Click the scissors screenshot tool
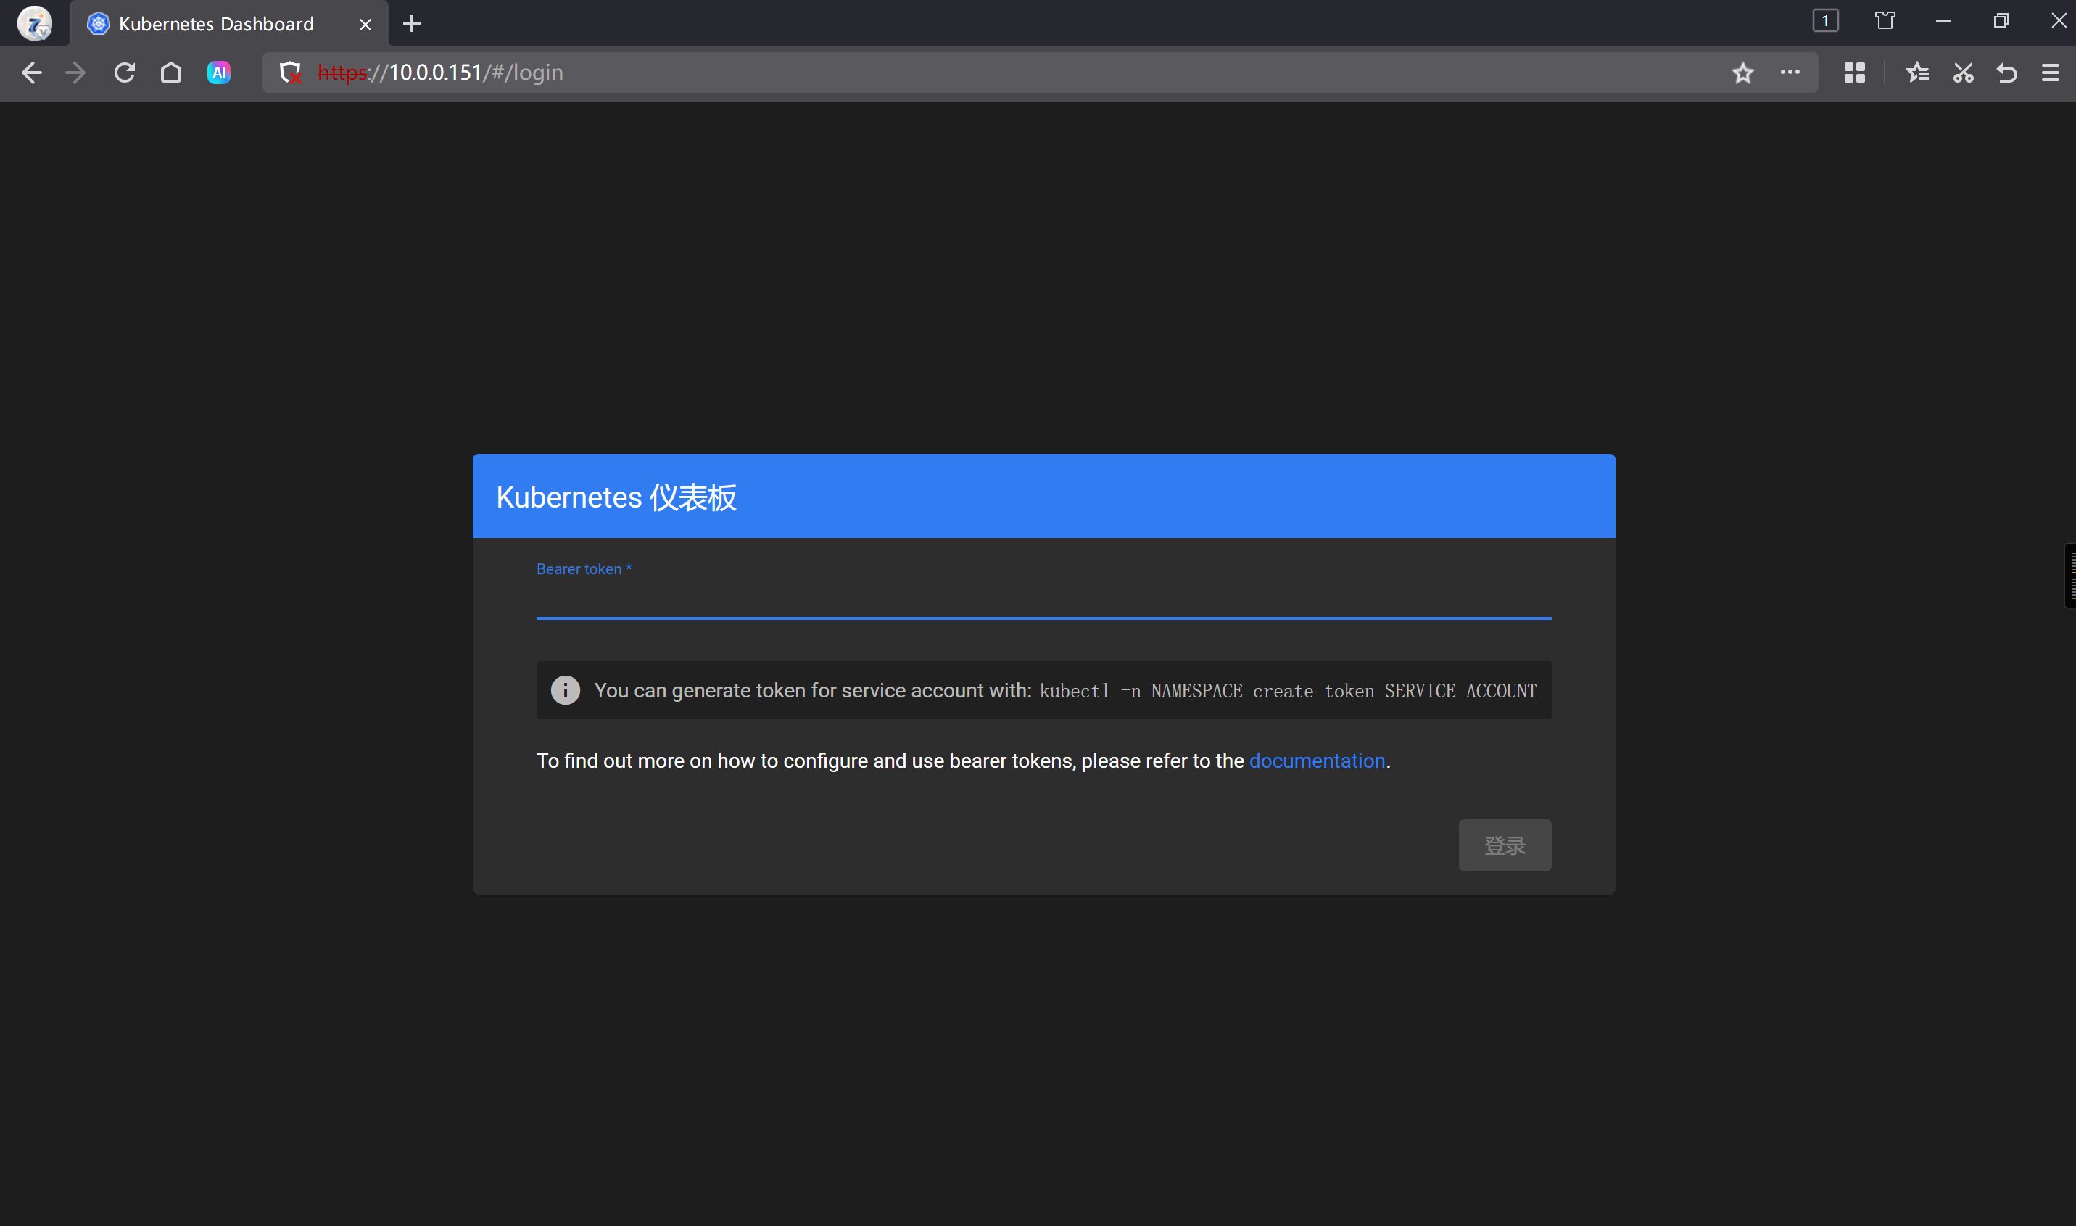Image resolution: width=2076 pixels, height=1226 pixels. pos(1963,73)
